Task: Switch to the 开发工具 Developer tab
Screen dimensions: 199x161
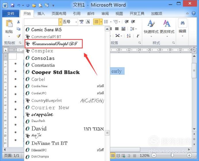Action: pos(137,14)
